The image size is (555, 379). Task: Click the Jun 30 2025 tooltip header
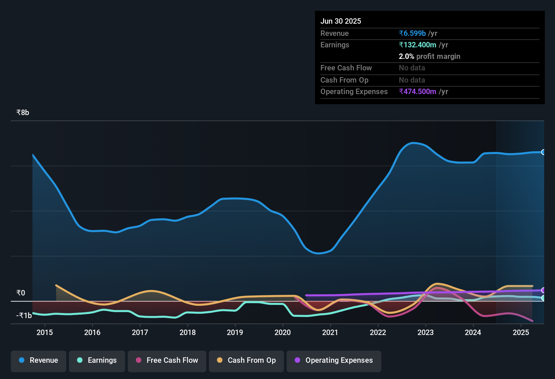click(x=341, y=21)
